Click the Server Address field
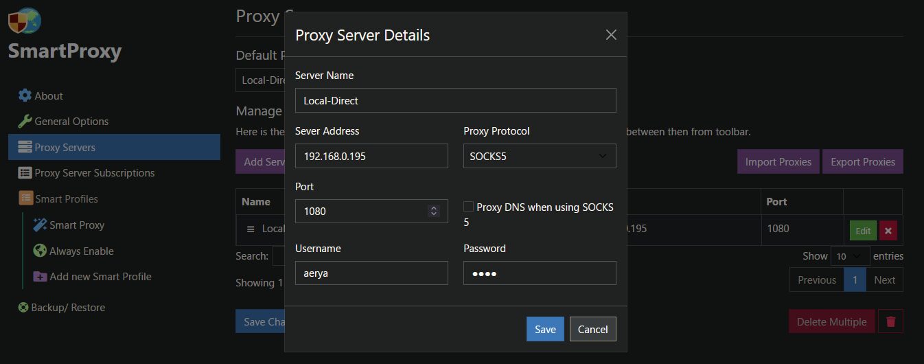This screenshot has height=364, width=924. [x=371, y=156]
